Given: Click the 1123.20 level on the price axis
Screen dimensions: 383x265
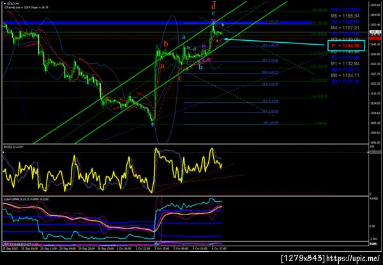Looking at the screenshot, I should coord(375,84).
